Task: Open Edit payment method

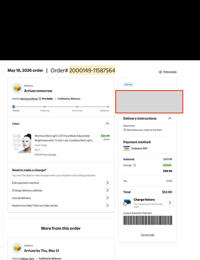Action: pyautogui.click(x=25, y=183)
